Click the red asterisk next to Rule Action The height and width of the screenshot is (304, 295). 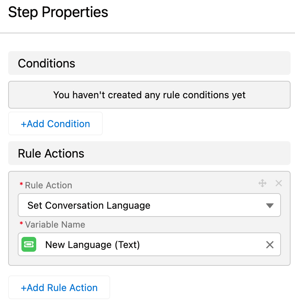[21, 184]
